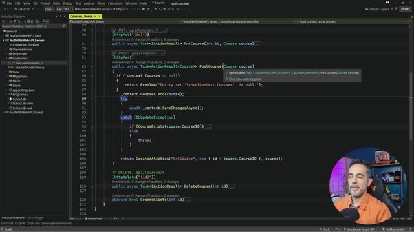
Task: Close the Courses controller document tab
Action: 100,17
